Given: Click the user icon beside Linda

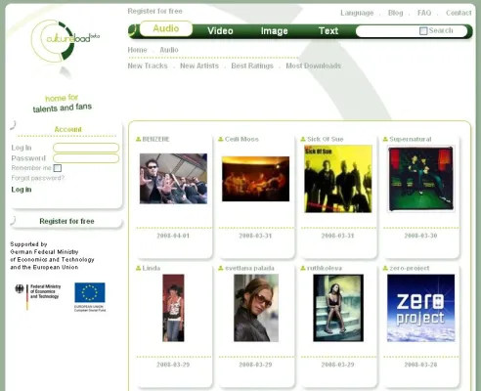Looking at the screenshot, I should point(138,268).
